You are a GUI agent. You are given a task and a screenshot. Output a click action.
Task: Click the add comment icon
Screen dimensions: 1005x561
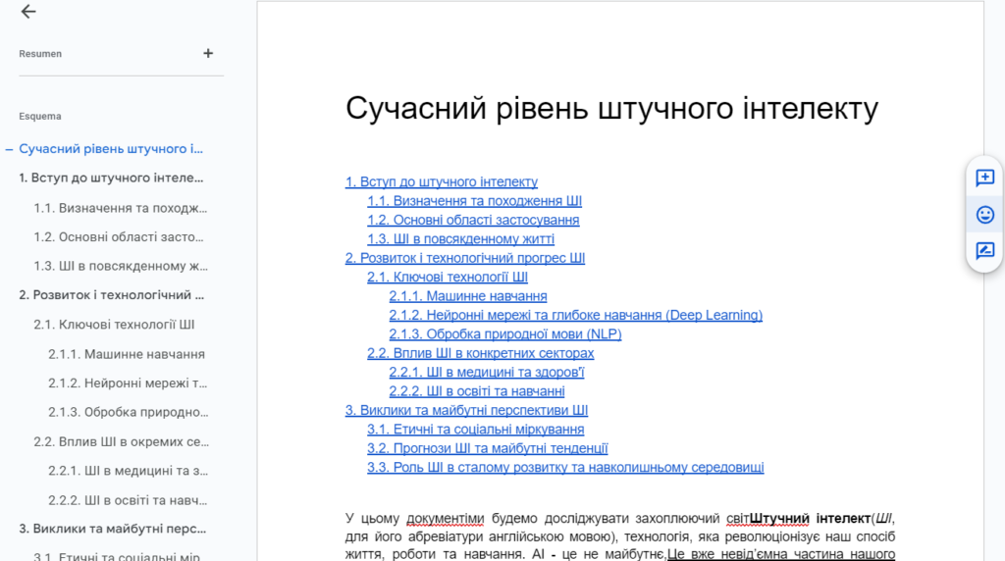tap(984, 178)
